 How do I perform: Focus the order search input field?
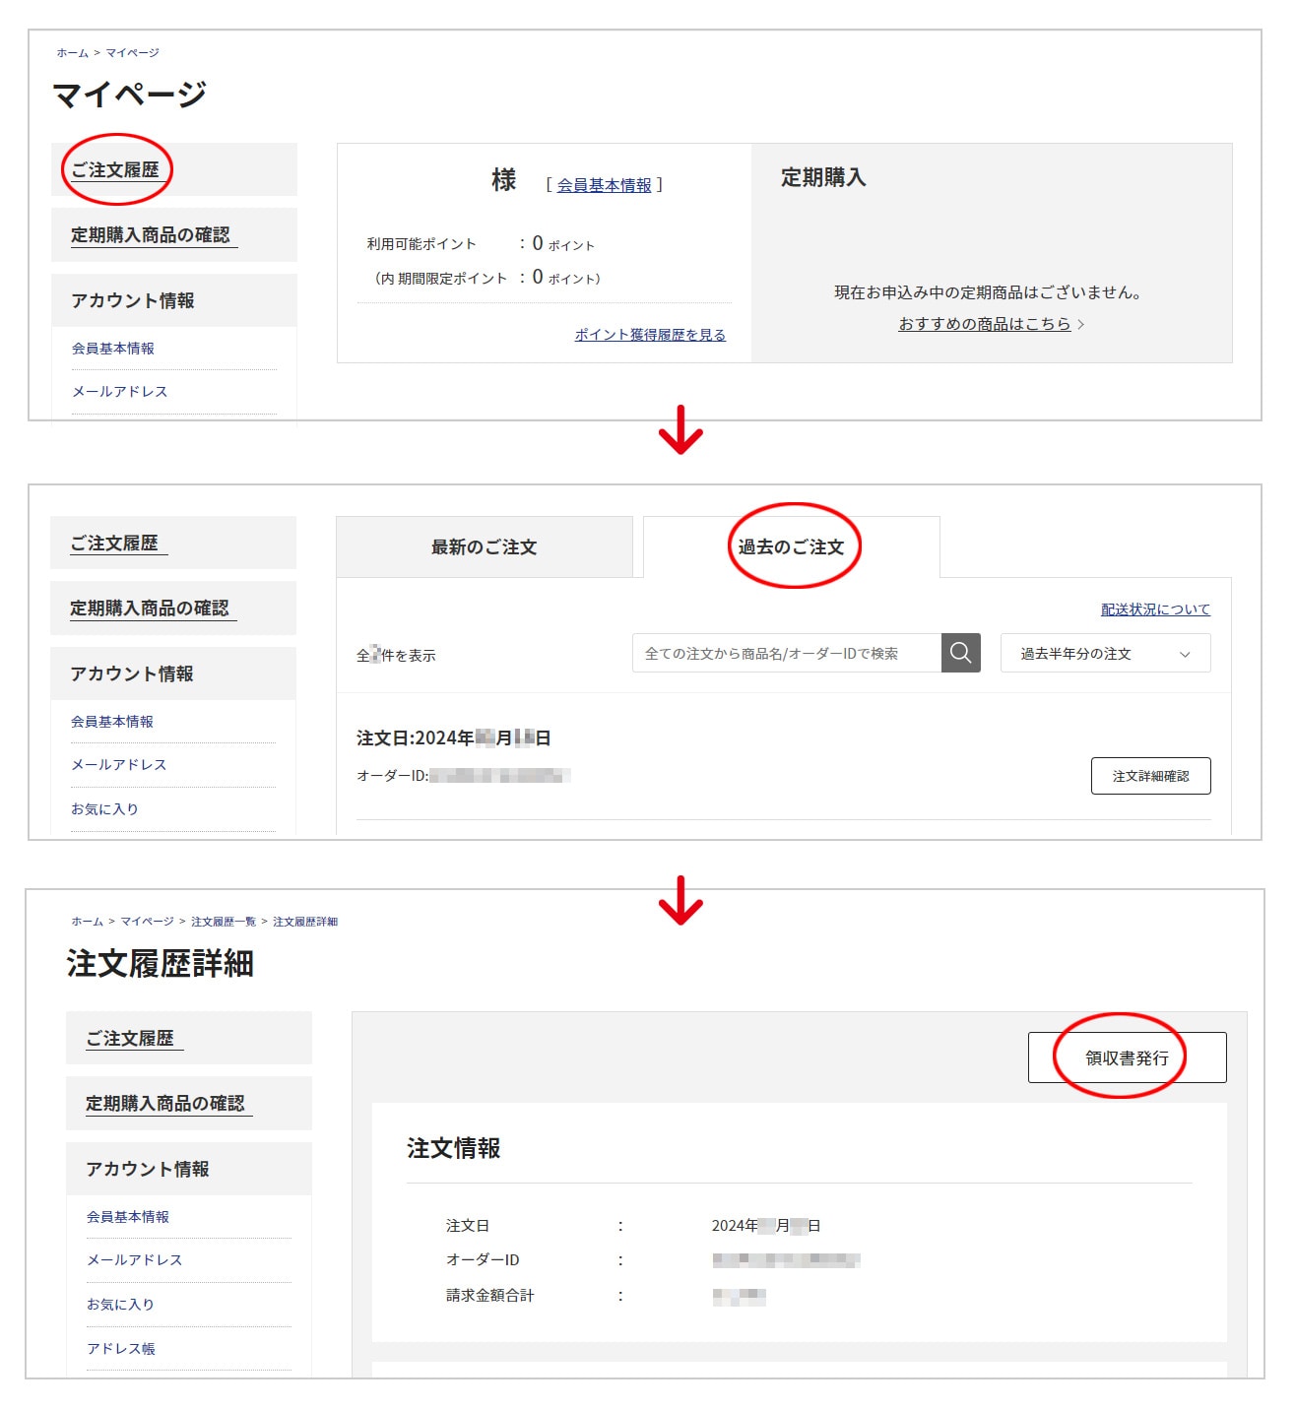point(786,654)
